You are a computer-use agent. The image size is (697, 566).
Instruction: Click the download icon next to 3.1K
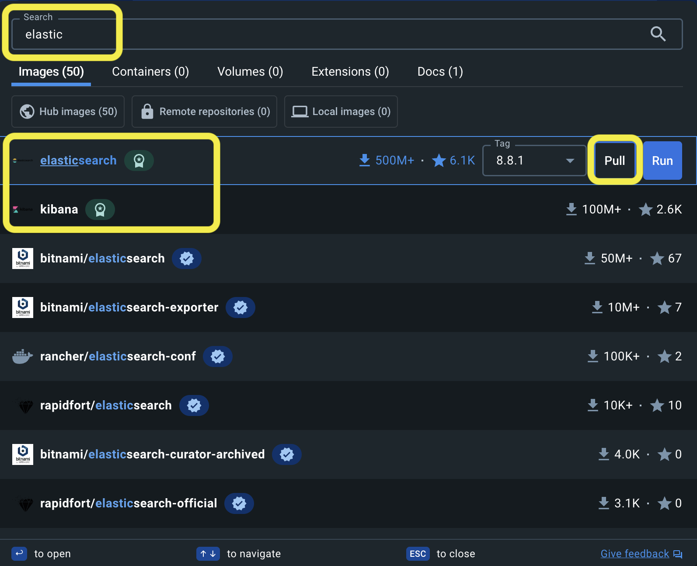point(603,503)
